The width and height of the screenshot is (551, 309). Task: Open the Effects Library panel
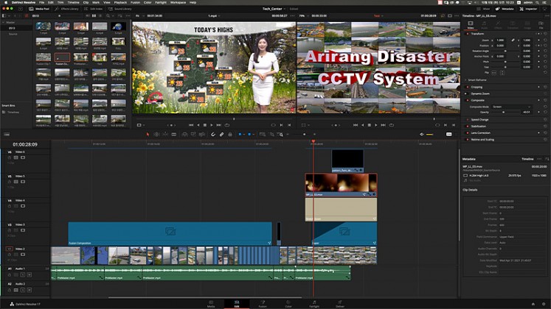(x=67, y=9)
